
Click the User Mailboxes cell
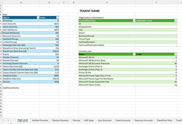tap(21, 30)
